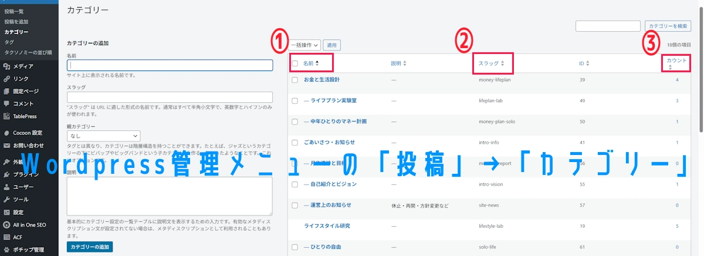The height and width of the screenshot is (256, 704).
Task: Open the ライフスタイル研究 category link
Action: click(x=327, y=226)
